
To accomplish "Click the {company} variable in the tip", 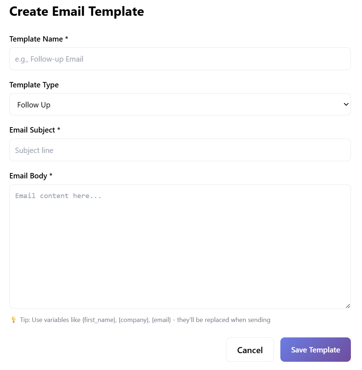I will (x=134, y=320).
